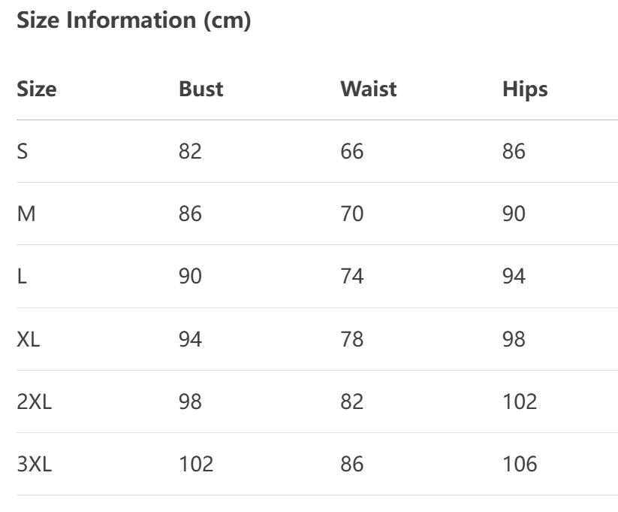618x512 pixels.
Task: Select the 3XL size row label
Action: coord(35,464)
